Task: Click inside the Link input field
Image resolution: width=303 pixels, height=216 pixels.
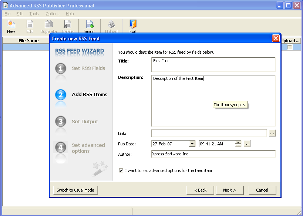Action: [x=209, y=133]
